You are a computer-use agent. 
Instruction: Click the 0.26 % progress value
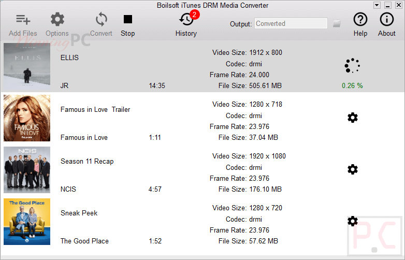352,86
